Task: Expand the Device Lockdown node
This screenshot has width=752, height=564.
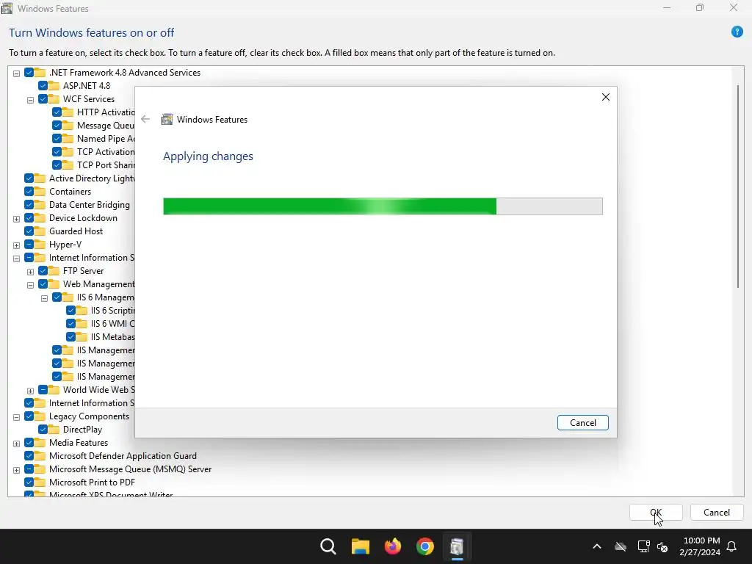Action: click(x=16, y=219)
